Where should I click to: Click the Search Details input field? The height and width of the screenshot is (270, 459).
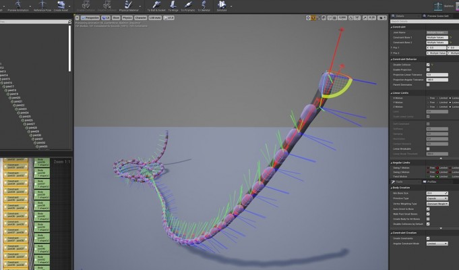click(x=425, y=22)
